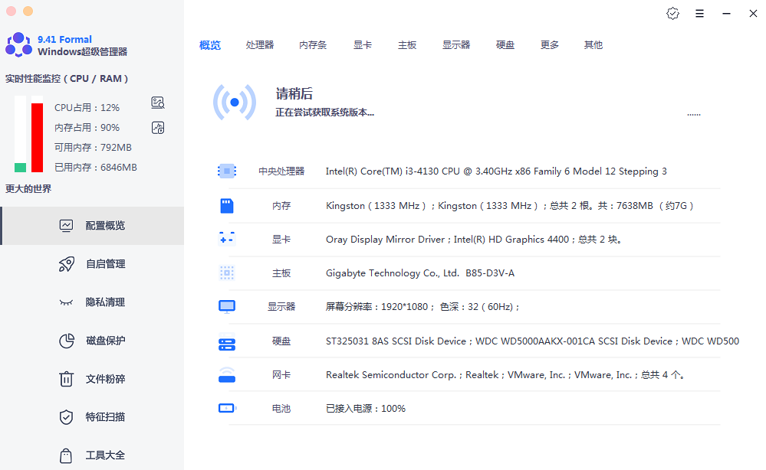Click the 显卡 graphics card icon
This screenshot has height=470, width=766.
pos(226,239)
